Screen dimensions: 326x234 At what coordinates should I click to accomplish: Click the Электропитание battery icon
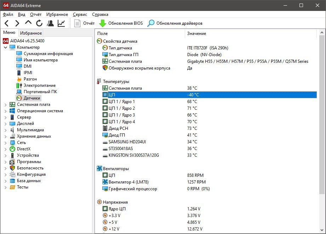(x=19, y=85)
